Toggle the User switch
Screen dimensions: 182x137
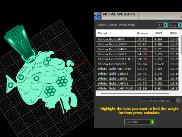click(180, 25)
